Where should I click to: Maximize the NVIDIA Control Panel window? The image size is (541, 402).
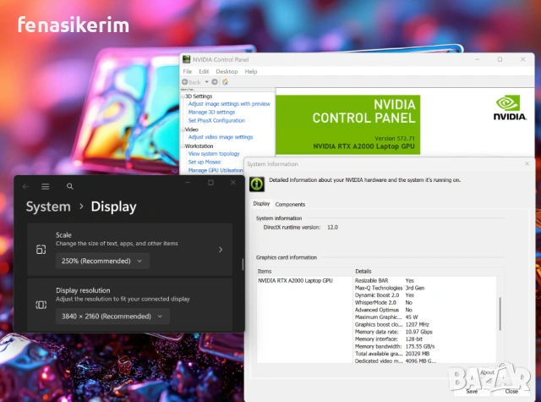(x=500, y=59)
